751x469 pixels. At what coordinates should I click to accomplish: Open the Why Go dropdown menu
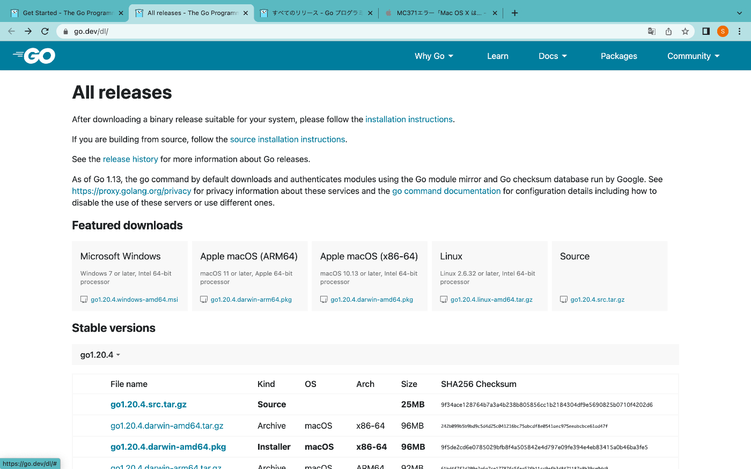coord(434,56)
